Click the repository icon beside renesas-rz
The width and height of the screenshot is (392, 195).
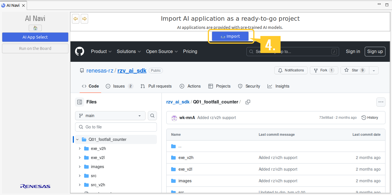tap(82, 71)
